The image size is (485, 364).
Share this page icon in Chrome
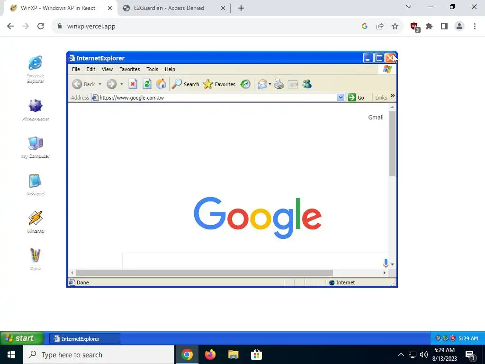click(380, 27)
